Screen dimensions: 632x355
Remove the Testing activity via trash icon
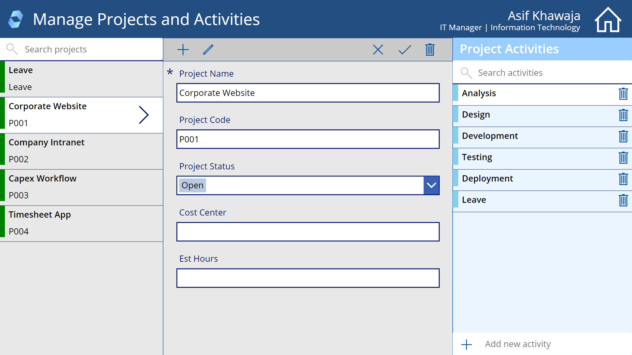pos(623,158)
